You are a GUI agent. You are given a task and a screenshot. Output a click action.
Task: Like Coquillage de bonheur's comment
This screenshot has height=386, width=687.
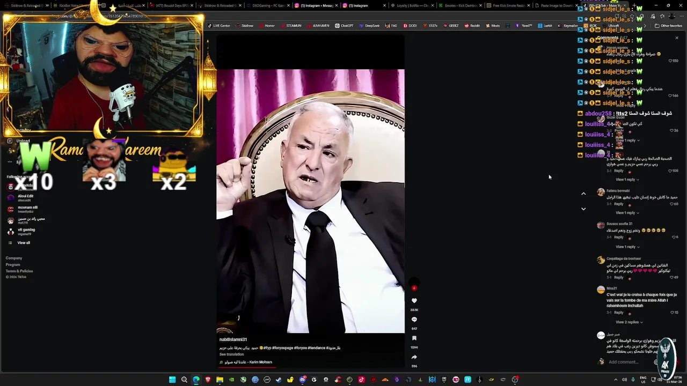pos(671,277)
